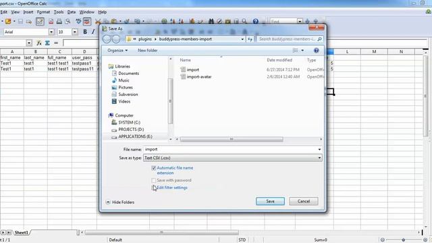Click the Sort Ascending icon
Viewport: 432px width, 243px height.
[173, 21]
